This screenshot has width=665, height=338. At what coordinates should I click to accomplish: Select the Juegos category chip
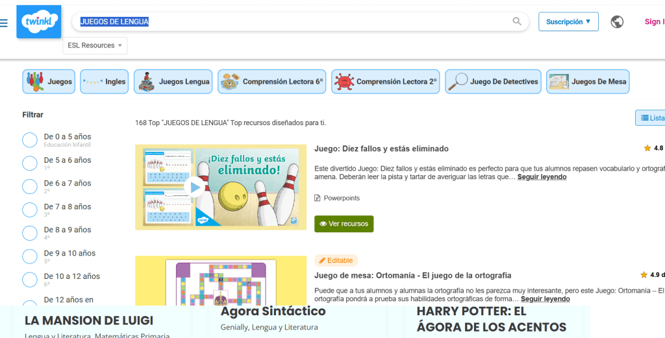tap(49, 82)
